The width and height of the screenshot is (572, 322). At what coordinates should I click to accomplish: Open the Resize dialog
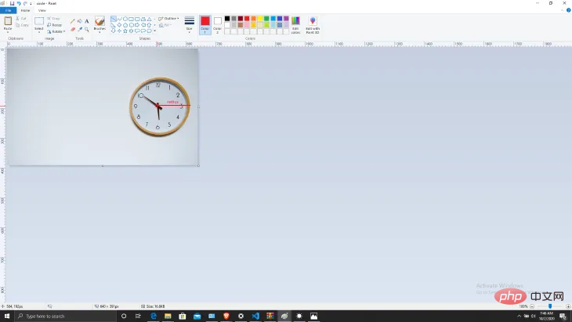(x=54, y=25)
